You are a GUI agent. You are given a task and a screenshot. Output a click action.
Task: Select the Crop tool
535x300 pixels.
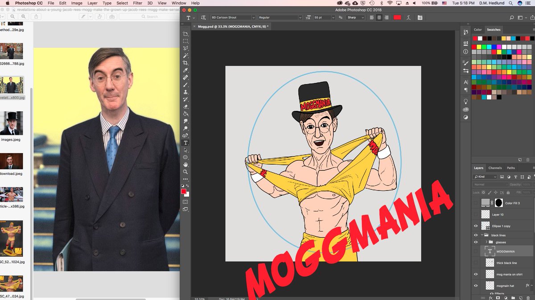[185, 63]
